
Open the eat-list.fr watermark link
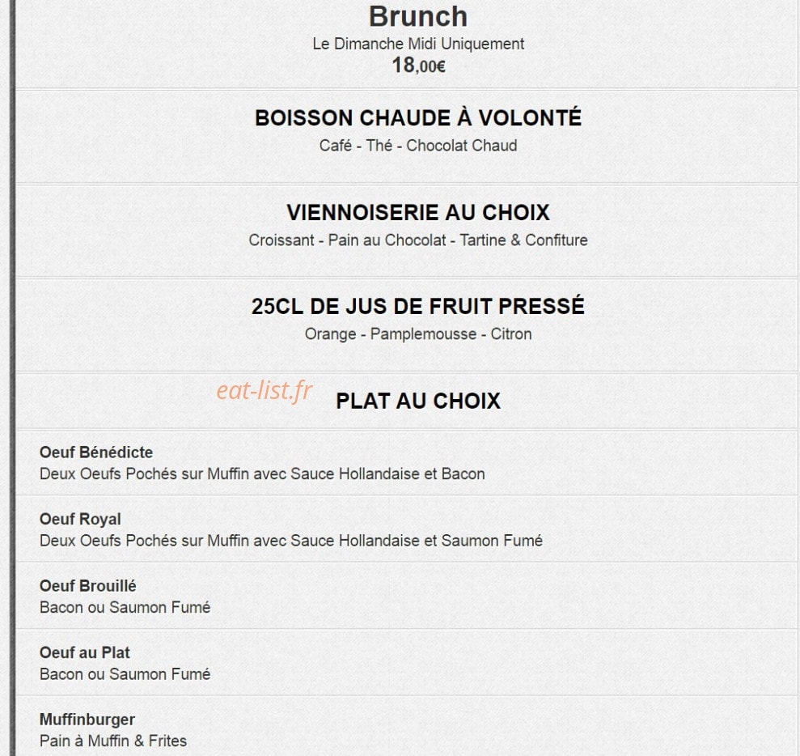[x=265, y=391]
